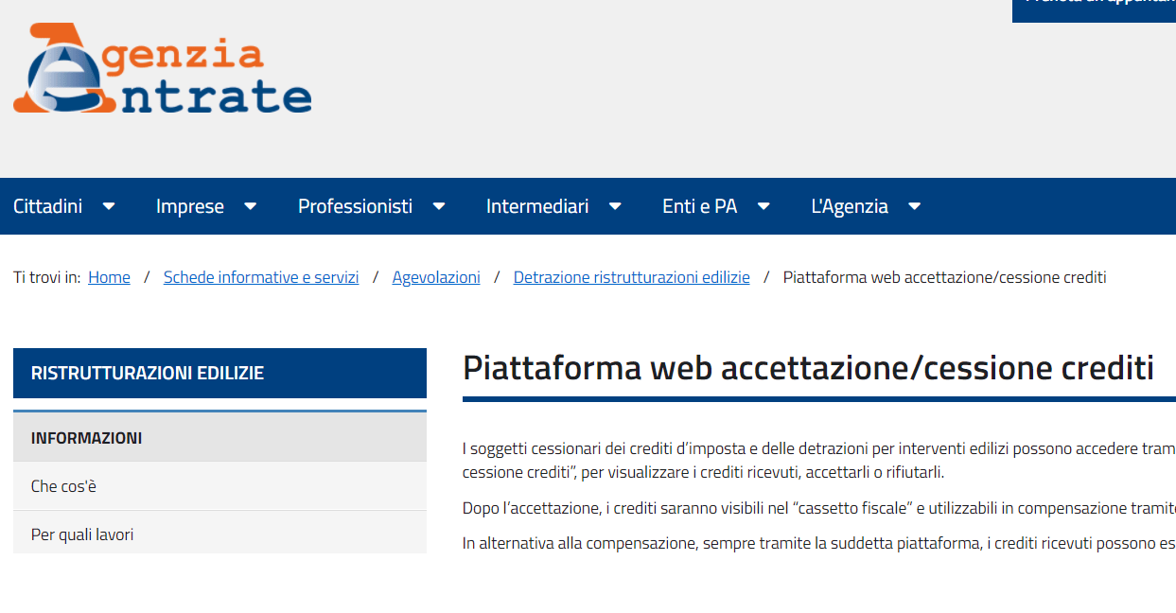
Task: Go to Home via the breadcrumb
Action: (x=109, y=276)
